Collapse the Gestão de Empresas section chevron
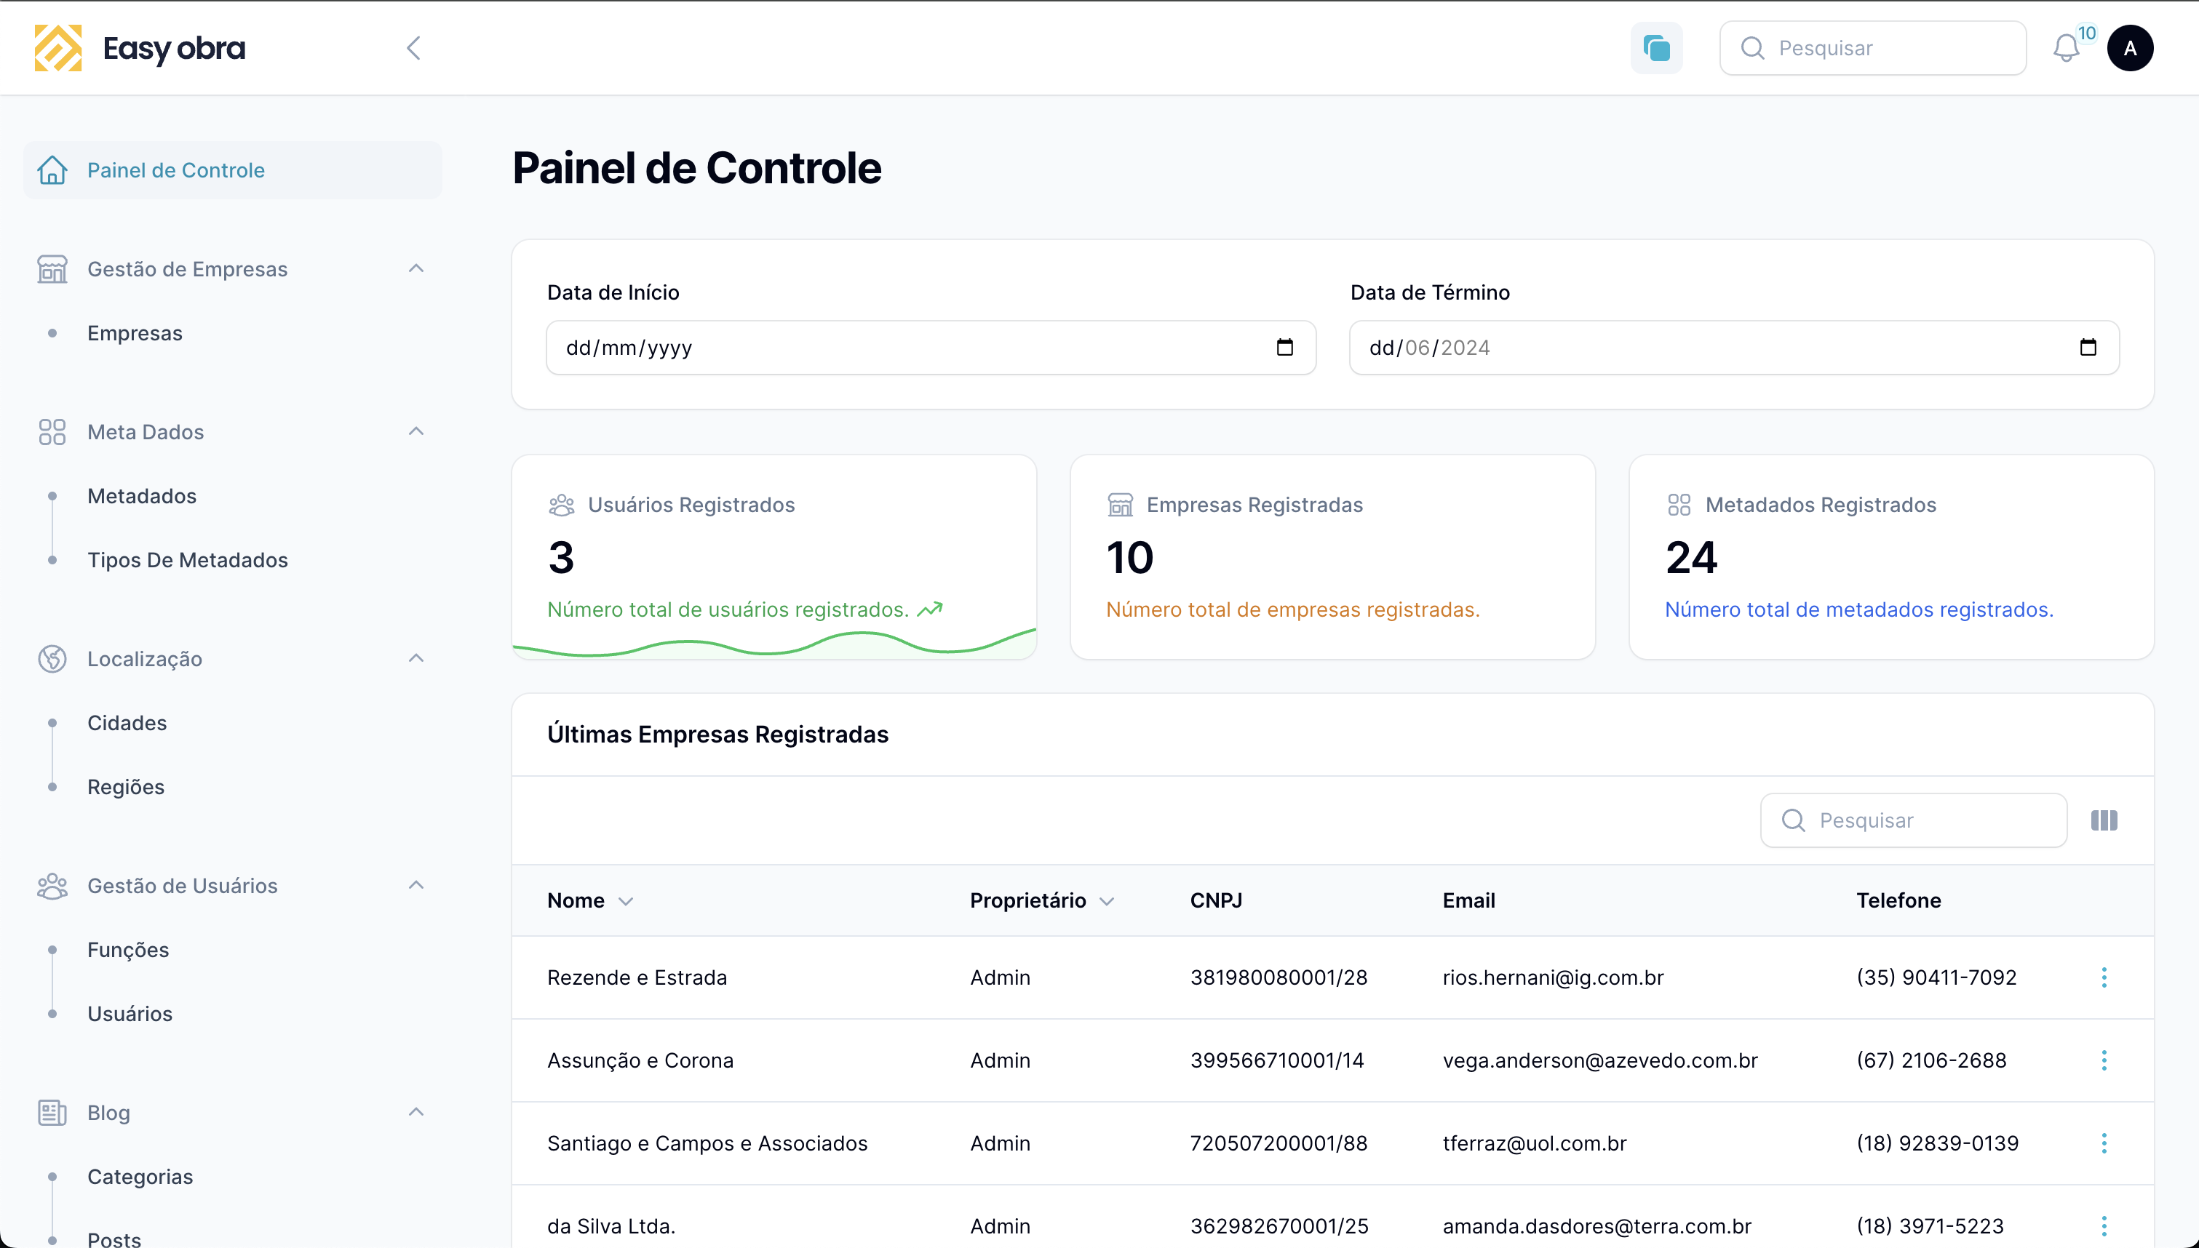The width and height of the screenshot is (2199, 1248). click(415, 269)
